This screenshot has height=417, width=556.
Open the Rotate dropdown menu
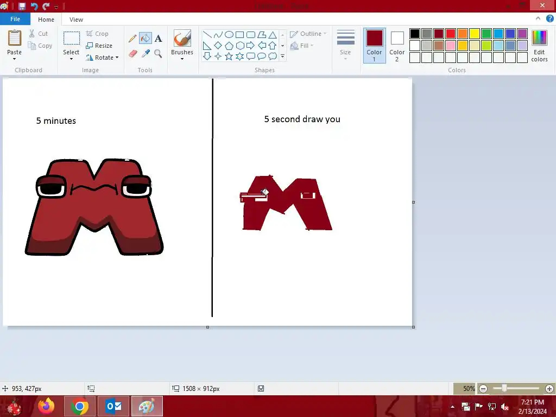tap(102, 58)
